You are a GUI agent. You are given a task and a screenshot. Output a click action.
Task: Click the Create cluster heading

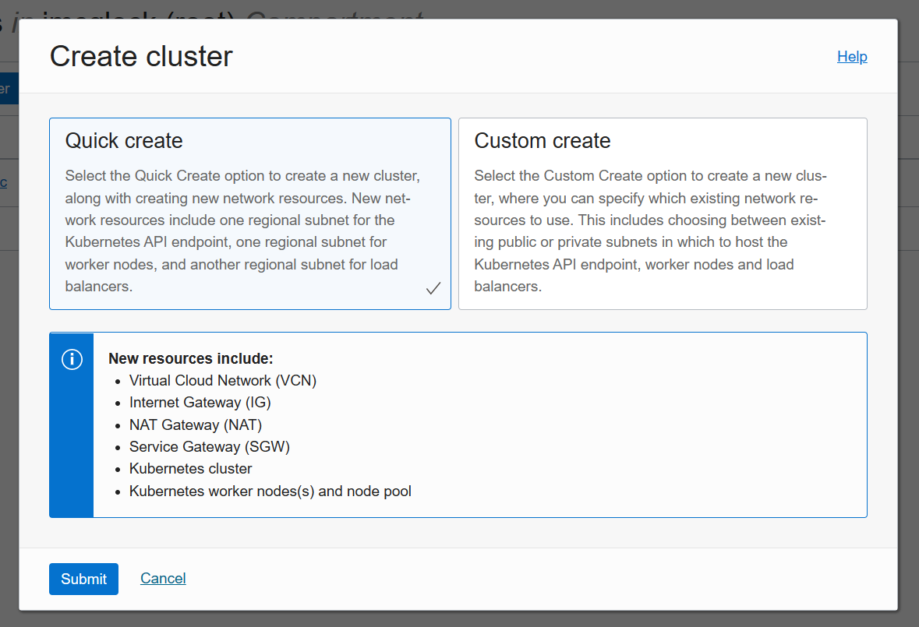click(140, 56)
